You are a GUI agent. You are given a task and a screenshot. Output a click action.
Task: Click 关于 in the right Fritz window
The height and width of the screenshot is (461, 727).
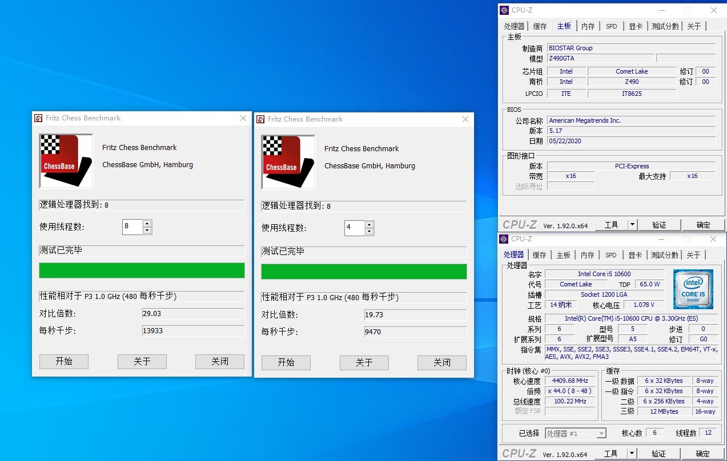click(364, 362)
